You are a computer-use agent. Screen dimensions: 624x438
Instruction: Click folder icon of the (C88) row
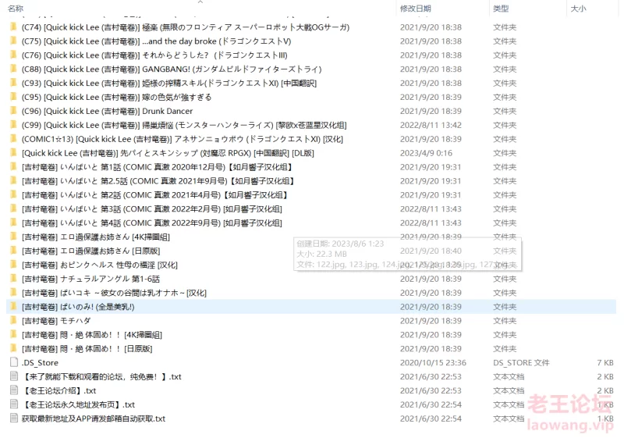[x=13, y=69]
